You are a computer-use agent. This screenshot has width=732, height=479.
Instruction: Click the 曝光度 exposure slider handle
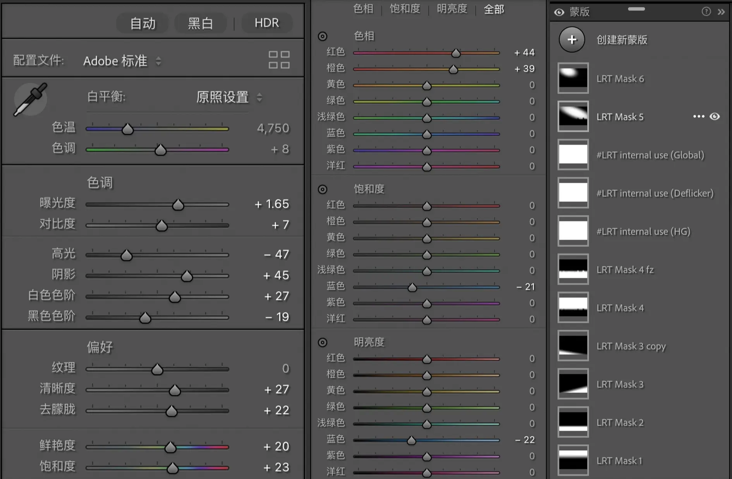coord(178,205)
